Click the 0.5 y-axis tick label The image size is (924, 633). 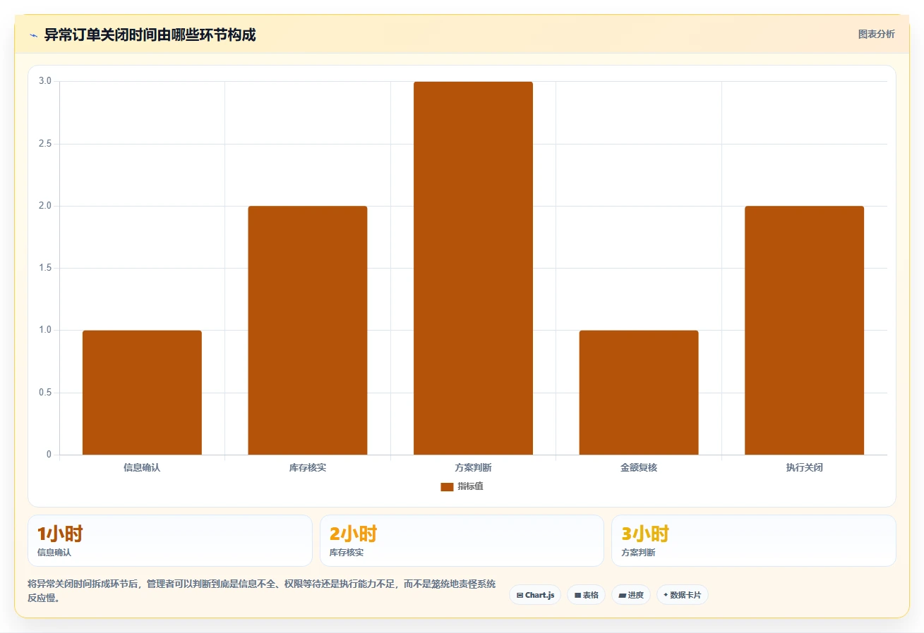[45, 393]
